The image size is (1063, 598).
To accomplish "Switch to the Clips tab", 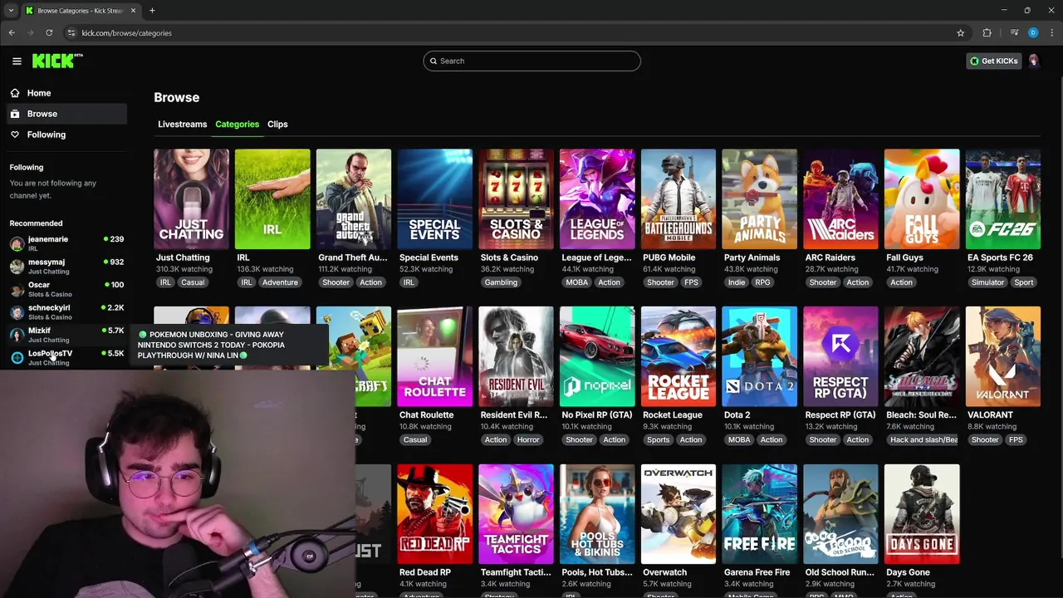I will pyautogui.click(x=277, y=124).
